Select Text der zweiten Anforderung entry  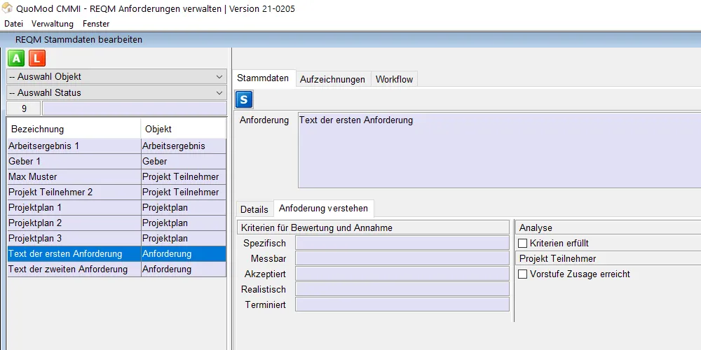coord(74,269)
